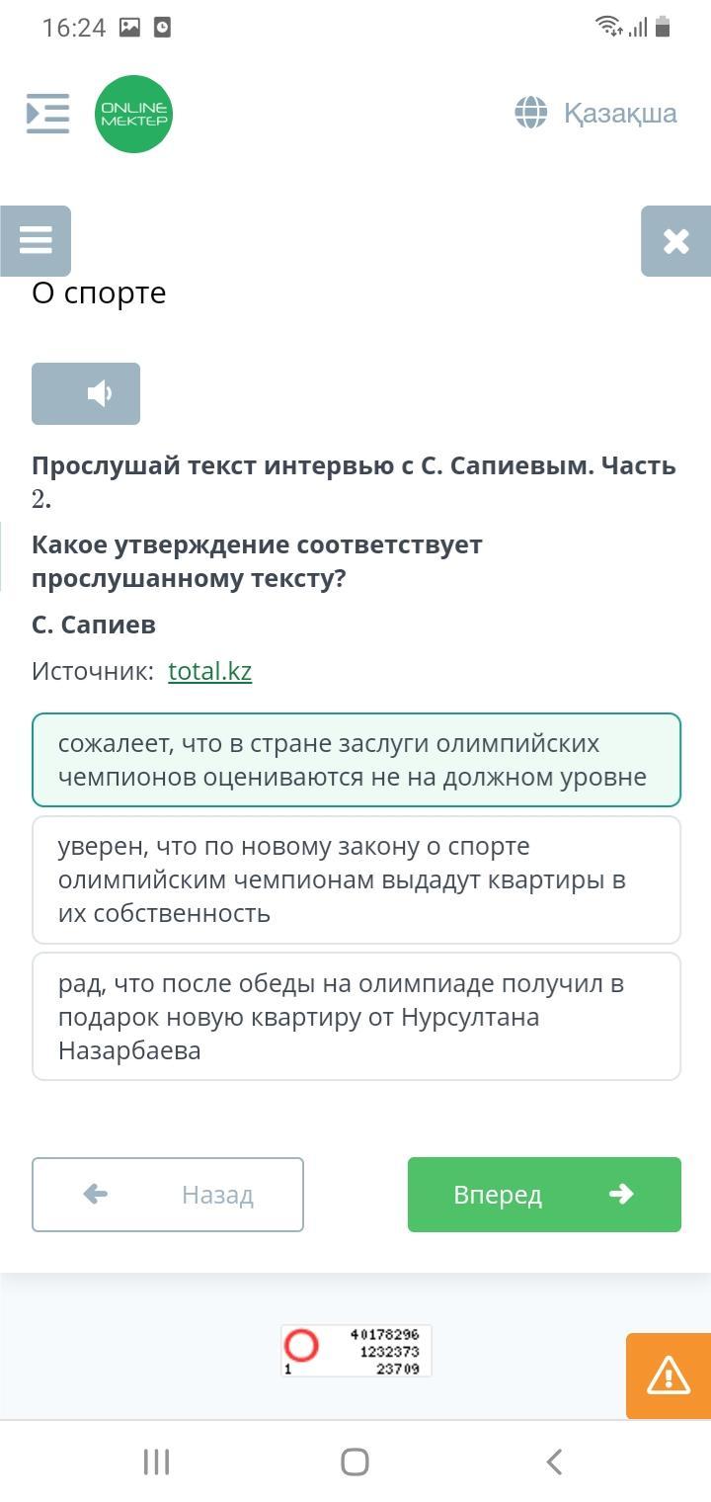Tap the status bar clock 16:24

(x=74, y=28)
